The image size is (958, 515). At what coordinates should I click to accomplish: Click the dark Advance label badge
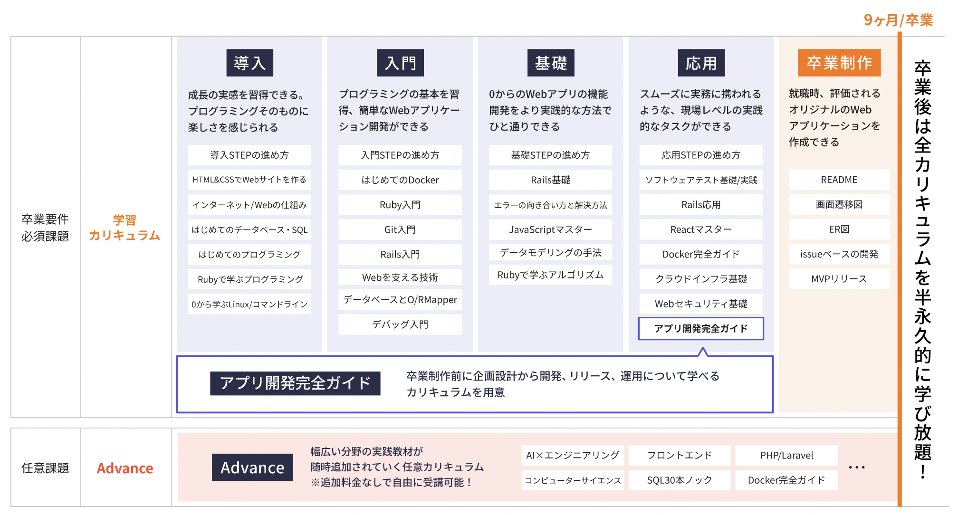tap(252, 467)
